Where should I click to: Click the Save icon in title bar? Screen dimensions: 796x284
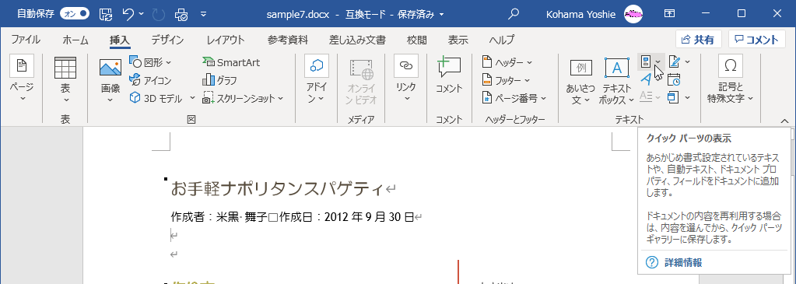[105, 14]
